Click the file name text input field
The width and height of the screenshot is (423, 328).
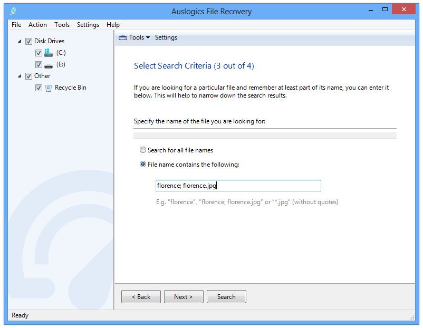point(238,186)
